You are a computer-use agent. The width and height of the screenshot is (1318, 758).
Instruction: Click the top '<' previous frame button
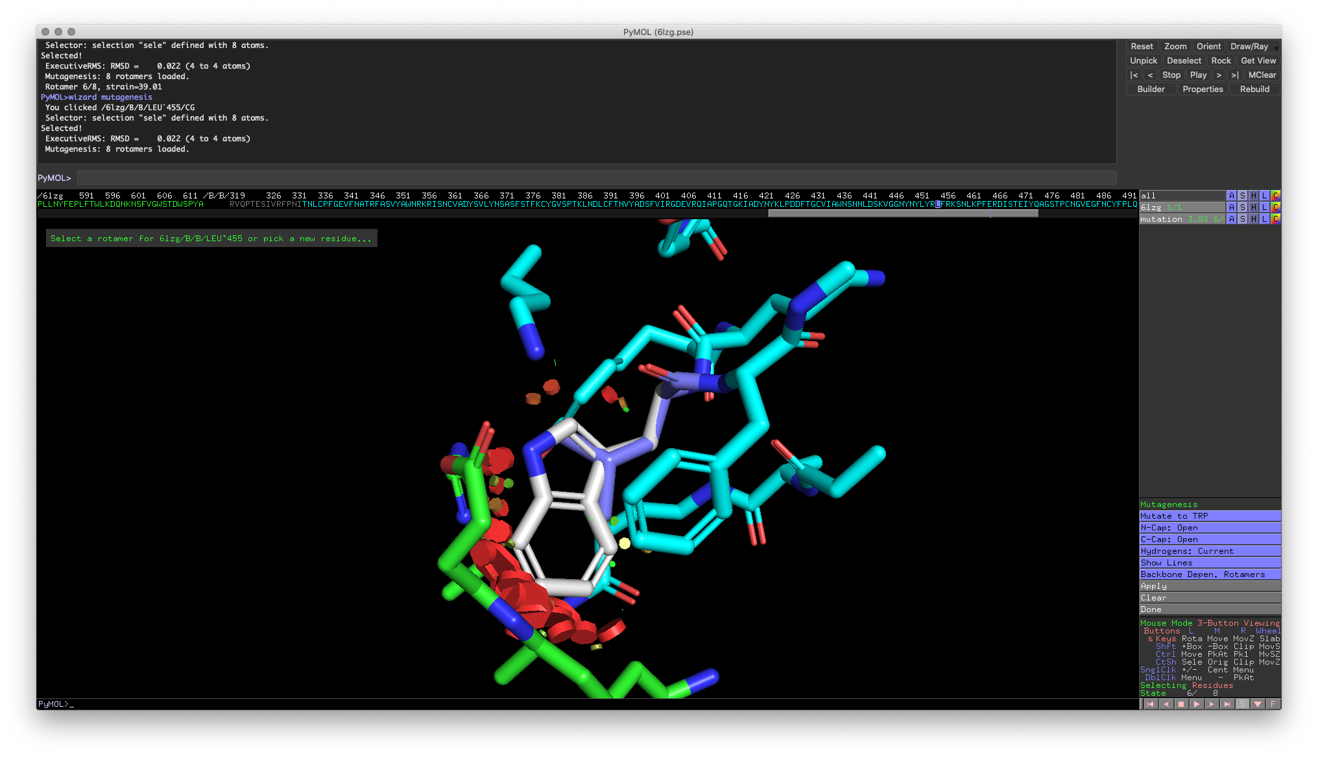[x=1150, y=75]
